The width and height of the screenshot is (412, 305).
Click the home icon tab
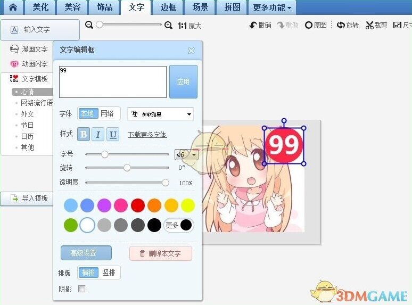coord(12,7)
